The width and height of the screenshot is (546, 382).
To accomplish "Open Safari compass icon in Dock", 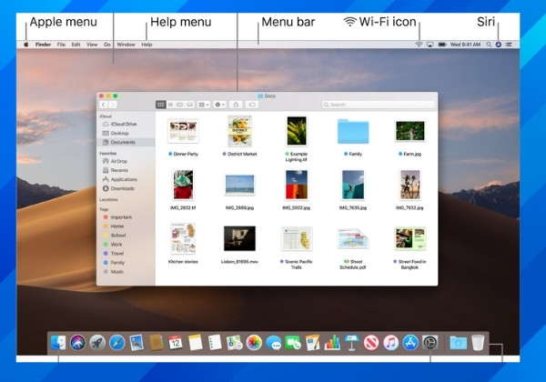I will (x=117, y=343).
